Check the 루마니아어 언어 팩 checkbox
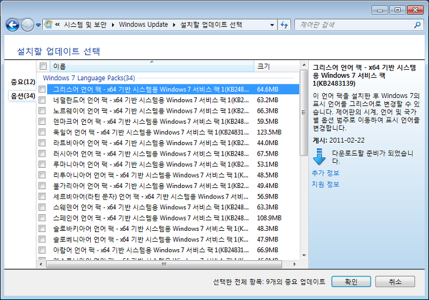This screenshot has width=429, height=300. click(42, 164)
